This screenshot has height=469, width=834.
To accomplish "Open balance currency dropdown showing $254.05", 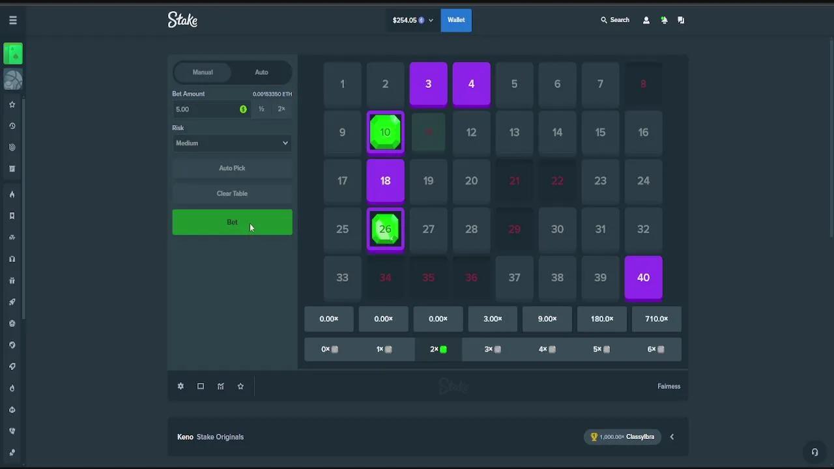I will 412,20.
